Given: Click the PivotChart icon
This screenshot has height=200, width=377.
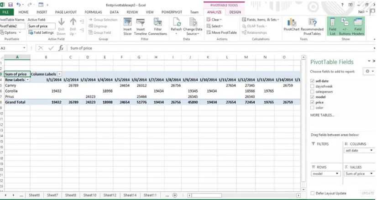Looking at the screenshot, I should click(x=291, y=22).
